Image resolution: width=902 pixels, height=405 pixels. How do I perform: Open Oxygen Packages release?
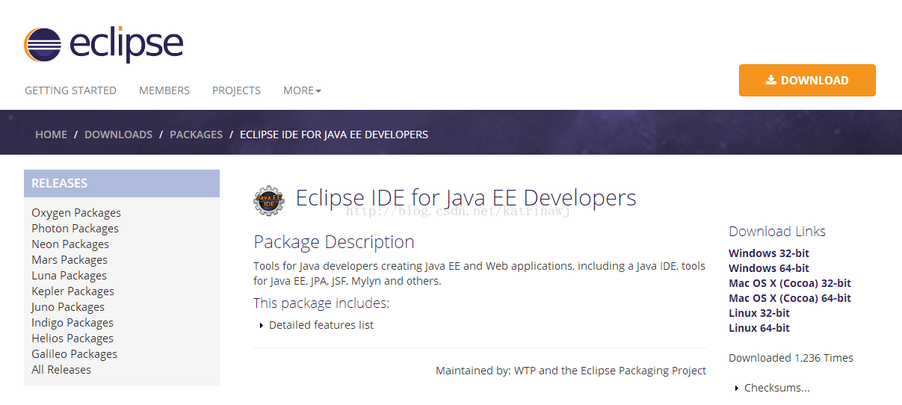[76, 213]
